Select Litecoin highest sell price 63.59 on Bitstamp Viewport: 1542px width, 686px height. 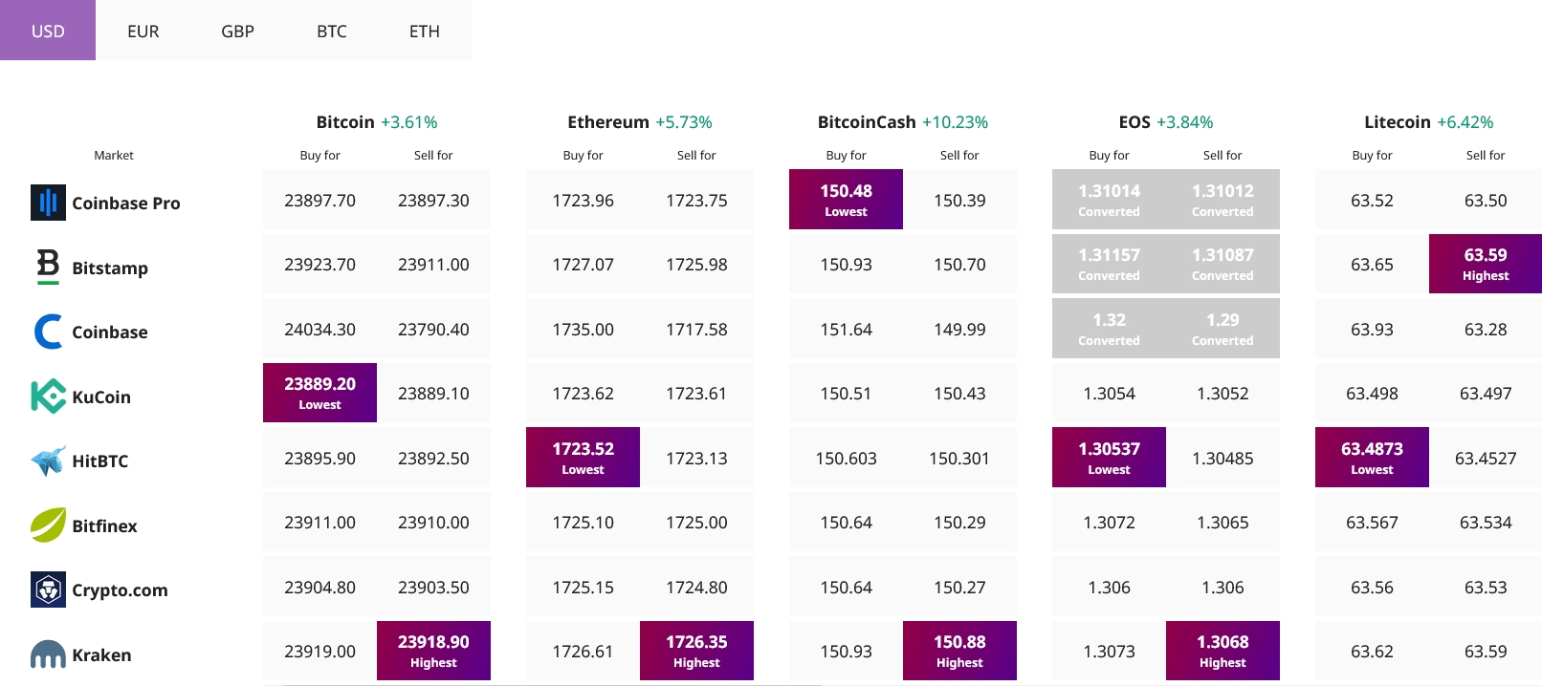click(x=1486, y=264)
